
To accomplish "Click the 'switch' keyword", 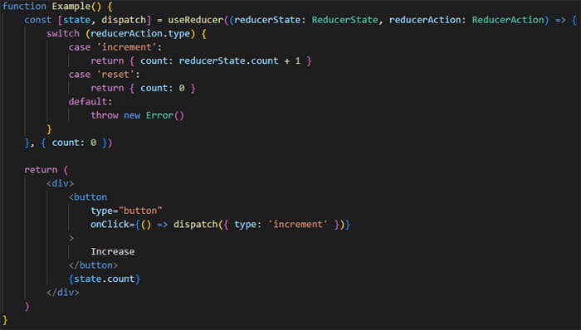I will [x=62, y=34].
